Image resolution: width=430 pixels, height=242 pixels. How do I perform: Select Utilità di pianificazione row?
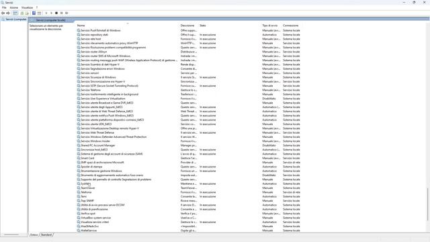[x=189, y=209]
